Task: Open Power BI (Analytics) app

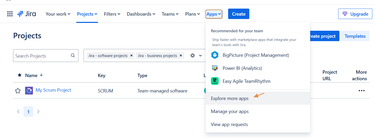Action: tap(242, 68)
